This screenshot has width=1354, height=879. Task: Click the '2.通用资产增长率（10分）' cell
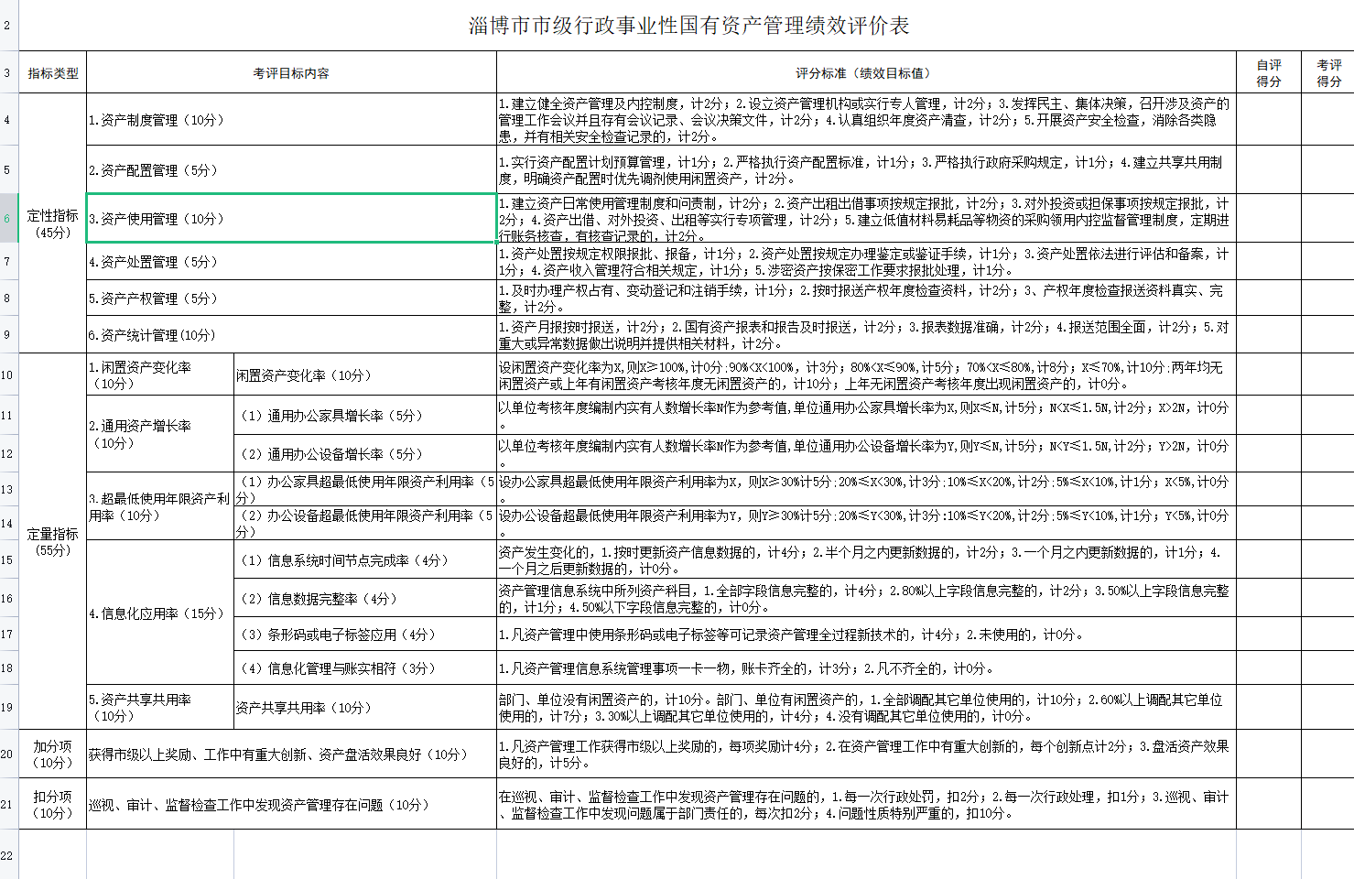click(x=160, y=433)
